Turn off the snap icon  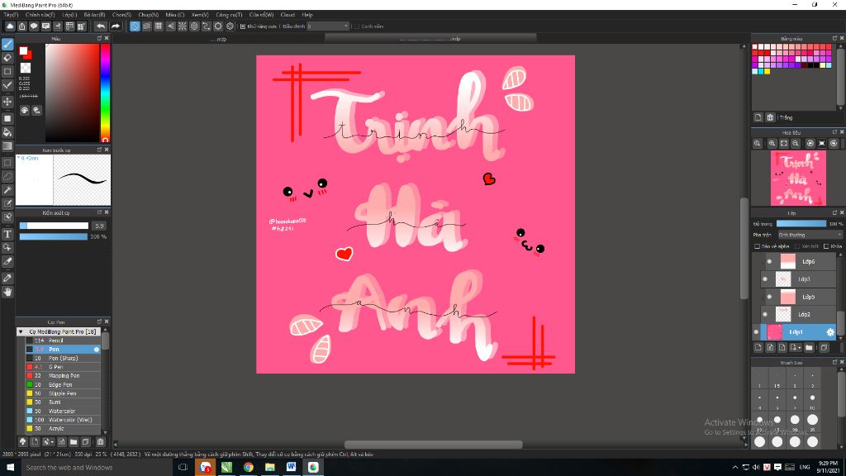pos(135,26)
